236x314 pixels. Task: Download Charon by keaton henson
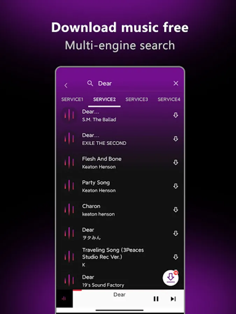pyautogui.click(x=176, y=210)
